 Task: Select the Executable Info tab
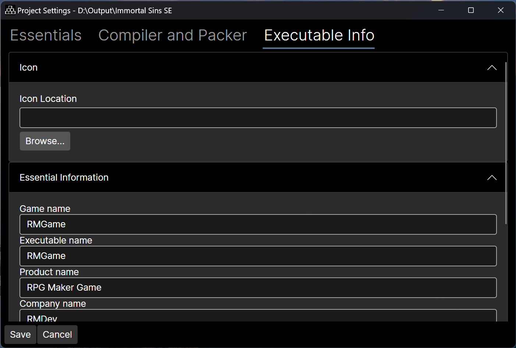pos(319,35)
